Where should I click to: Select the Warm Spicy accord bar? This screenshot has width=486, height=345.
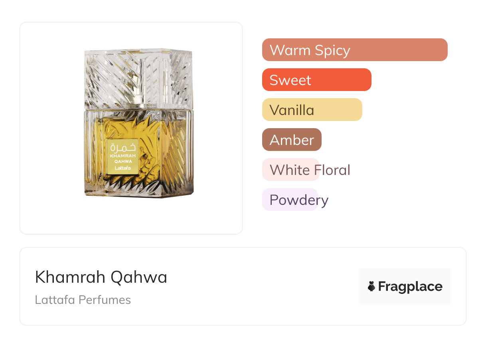click(x=354, y=50)
